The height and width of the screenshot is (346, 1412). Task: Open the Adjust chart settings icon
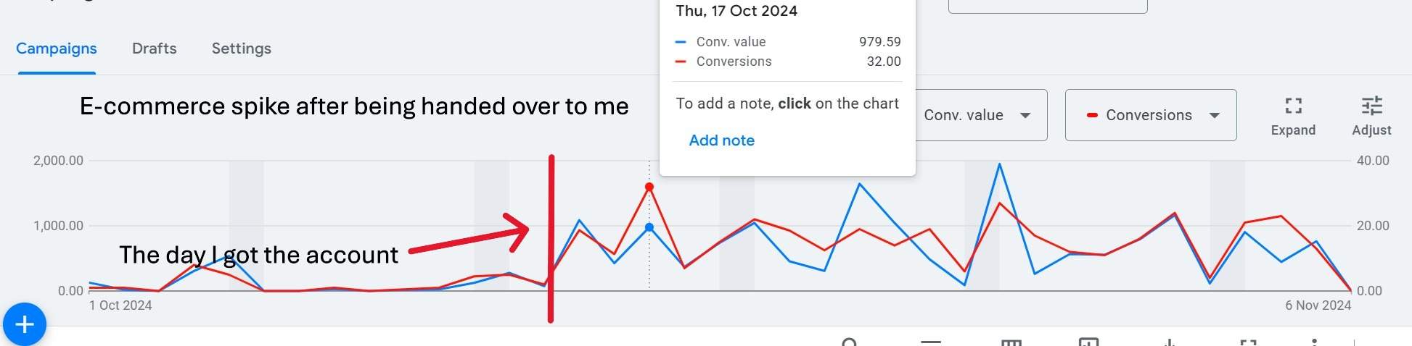click(1371, 116)
